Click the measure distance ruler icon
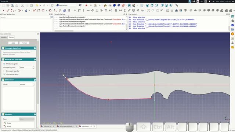Image resolution: width=235 pixels, height=132 pixels. coord(177,5)
